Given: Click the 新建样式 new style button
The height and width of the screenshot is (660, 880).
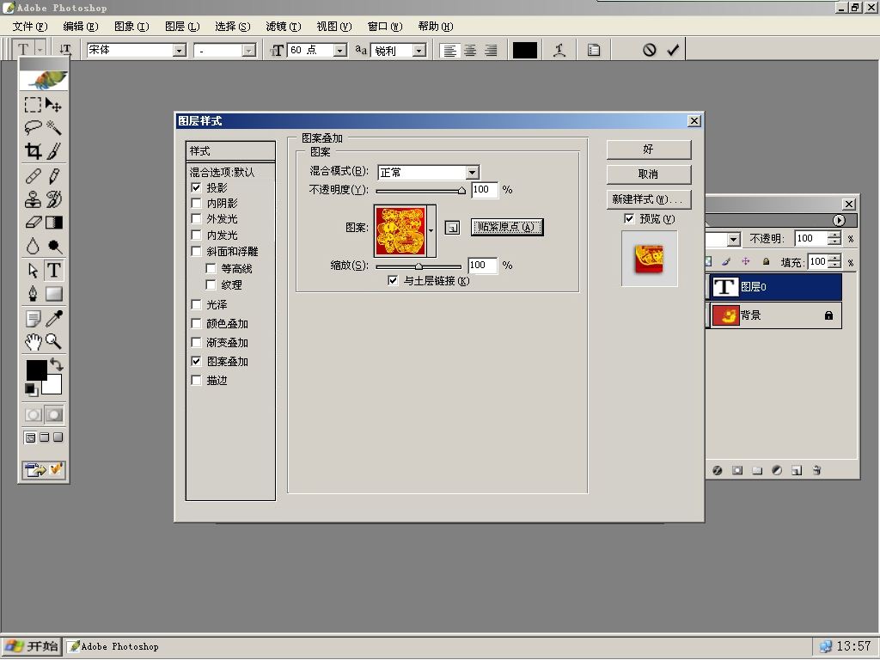Looking at the screenshot, I should pos(649,199).
